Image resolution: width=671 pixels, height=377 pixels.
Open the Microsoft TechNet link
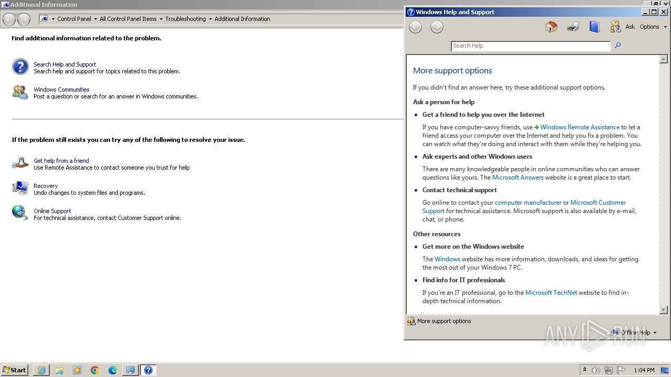pyautogui.click(x=551, y=293)
